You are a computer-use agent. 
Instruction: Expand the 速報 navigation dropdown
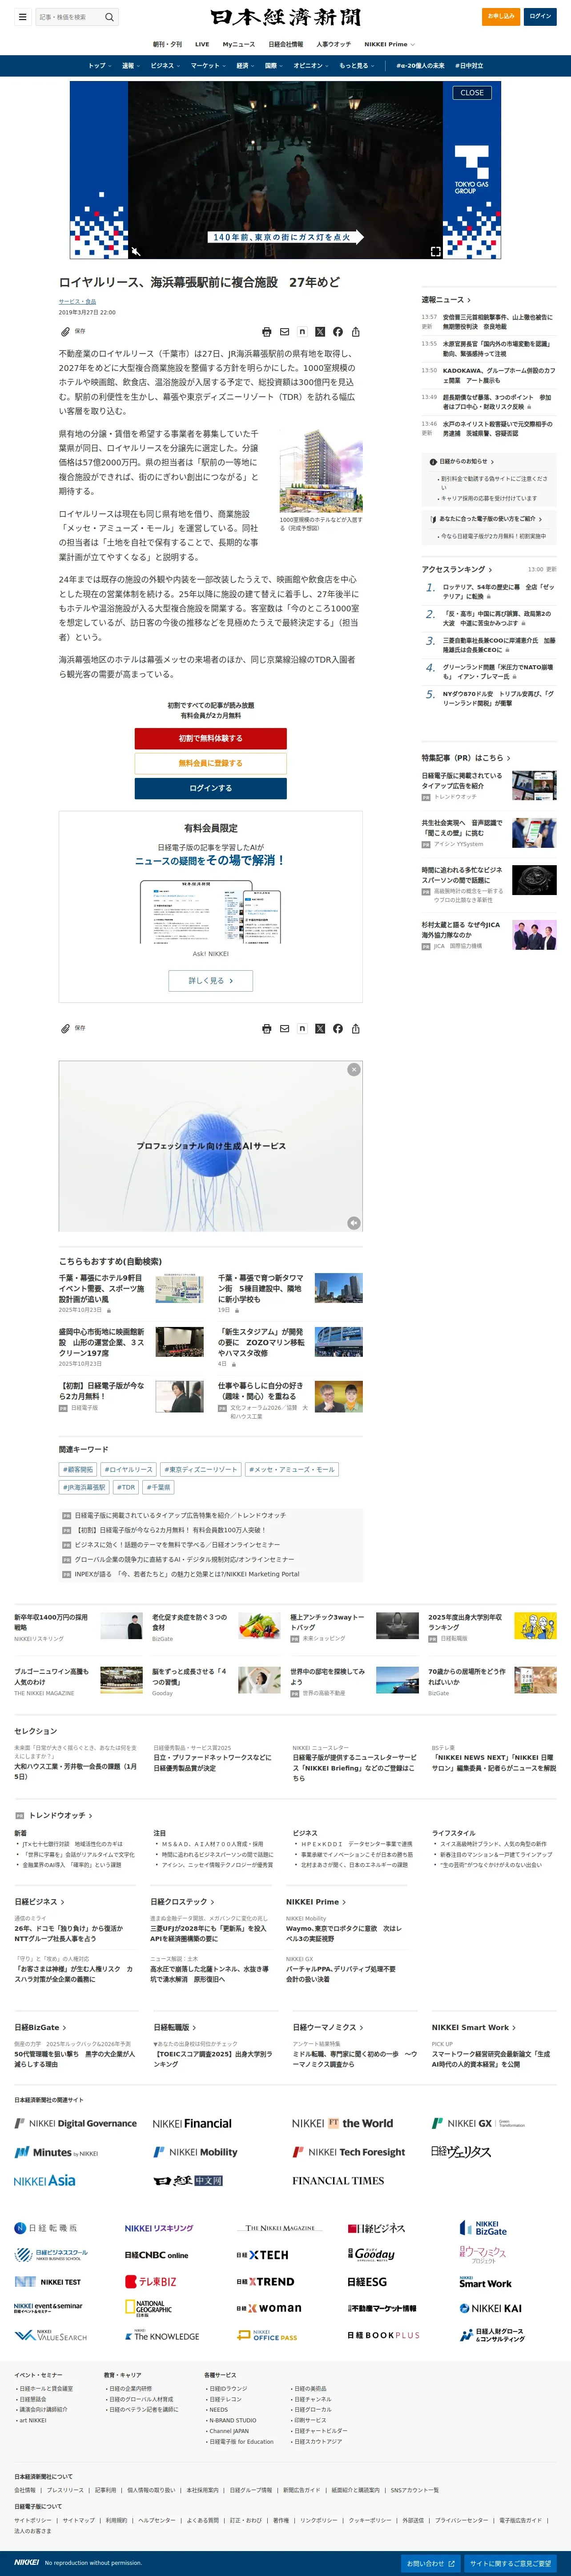[131, 66]
